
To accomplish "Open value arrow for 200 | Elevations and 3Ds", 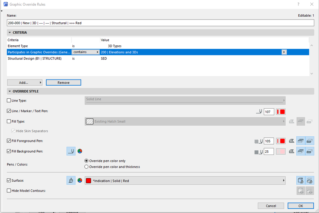I will (284, 52).
